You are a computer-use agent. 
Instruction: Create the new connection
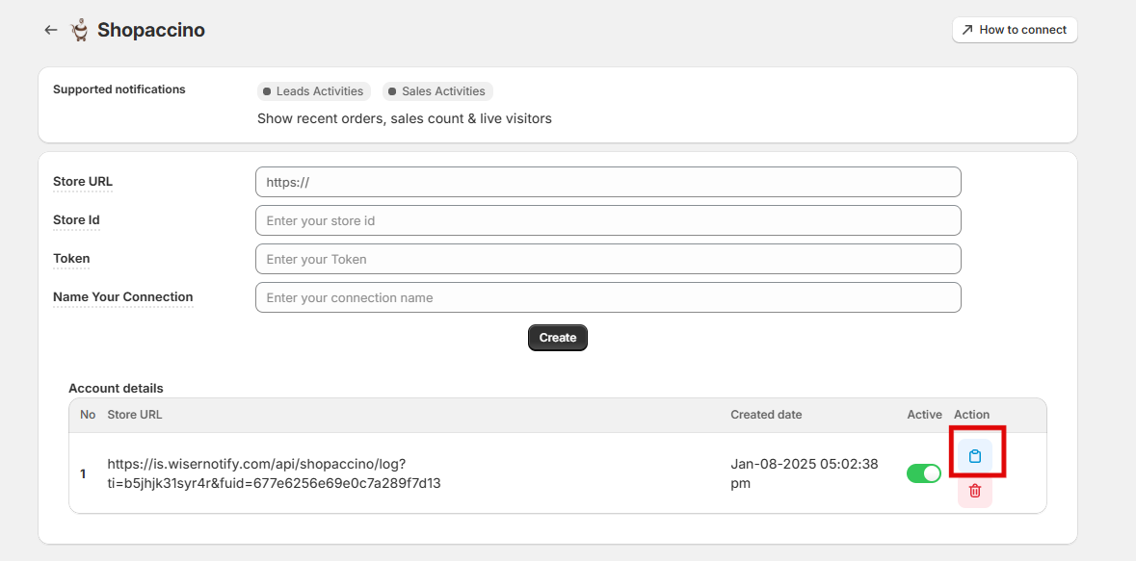(557, 338)
